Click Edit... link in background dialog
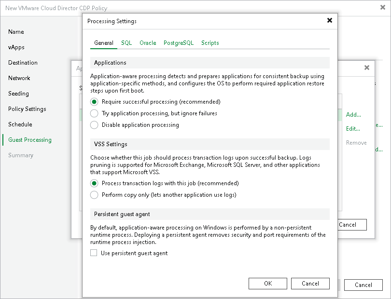Image resolution: width=391 pixels, height=299 pixels. [353, 129]
